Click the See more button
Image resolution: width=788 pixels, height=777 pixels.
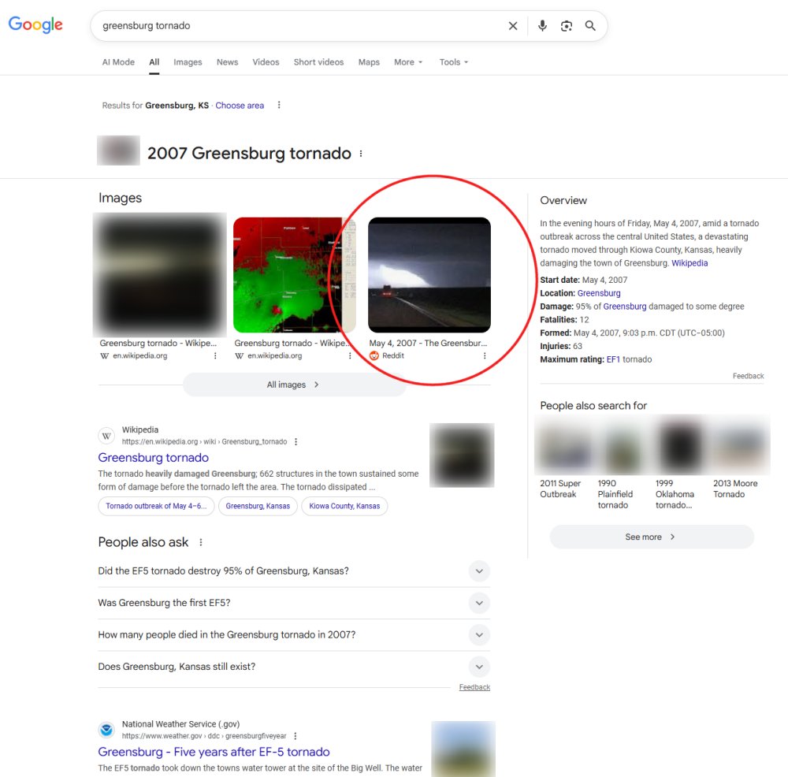(651, 537)
